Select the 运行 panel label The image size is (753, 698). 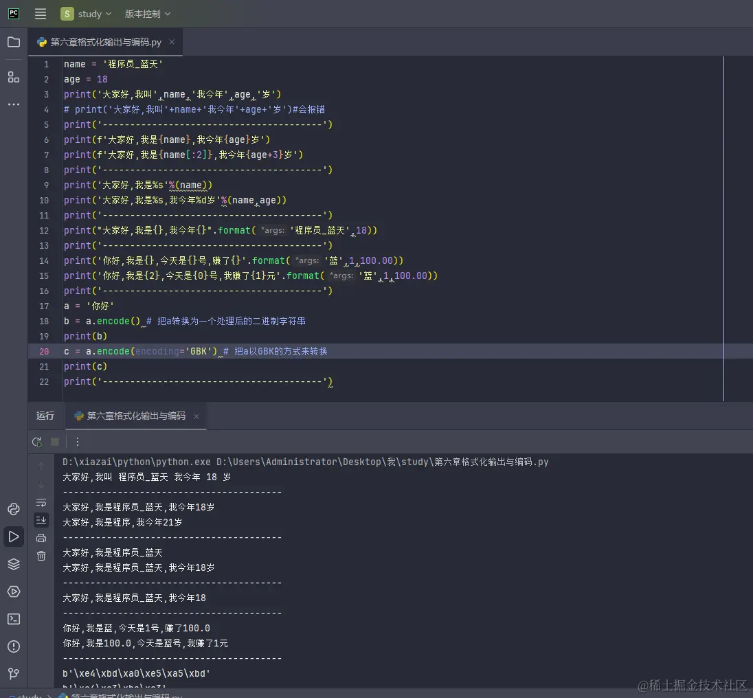[x=45, y=416]
